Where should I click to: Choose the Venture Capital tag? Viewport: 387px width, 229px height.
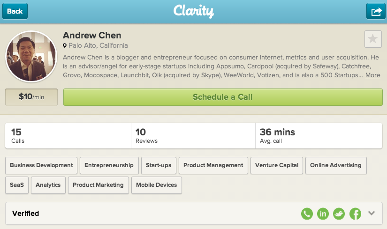(x=277, y=165)
